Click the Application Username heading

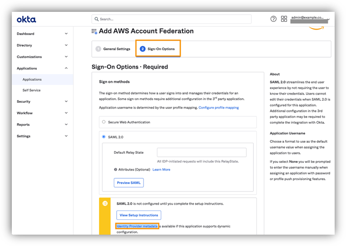pyautogui.click(x=287, y=133)
